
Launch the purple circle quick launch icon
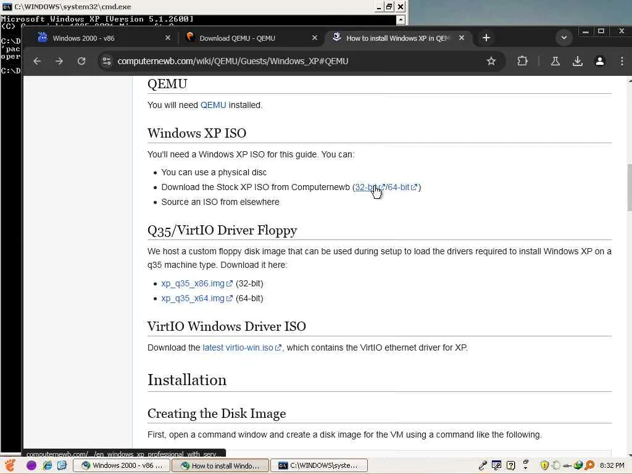[x=31, y=465]
